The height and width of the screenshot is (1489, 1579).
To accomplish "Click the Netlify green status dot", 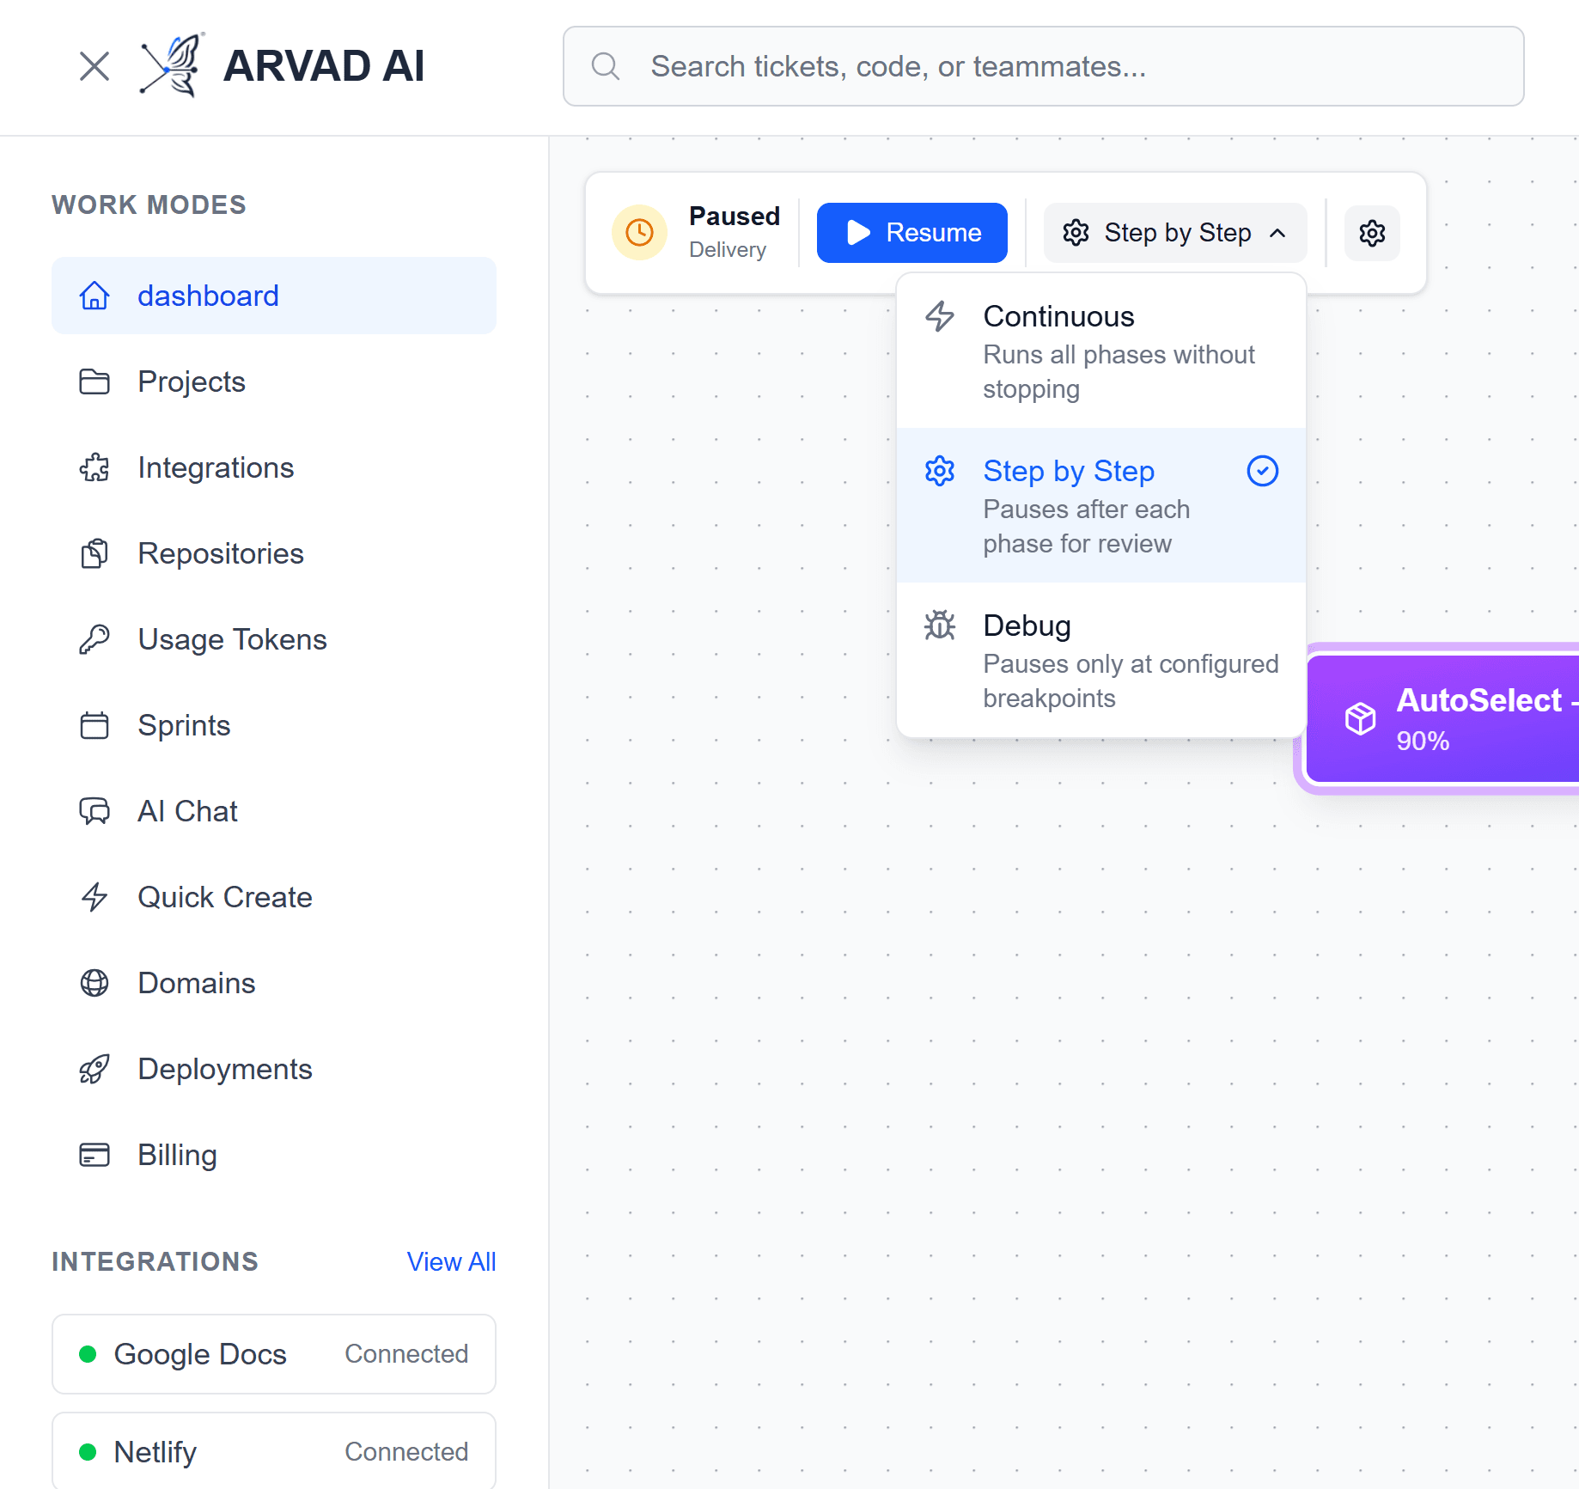I will [x=87, y=1452].
